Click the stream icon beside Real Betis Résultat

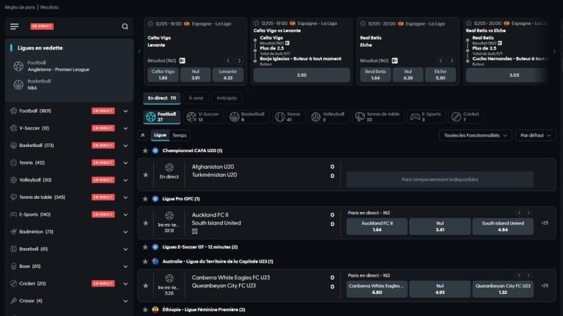tap(394, 61)
